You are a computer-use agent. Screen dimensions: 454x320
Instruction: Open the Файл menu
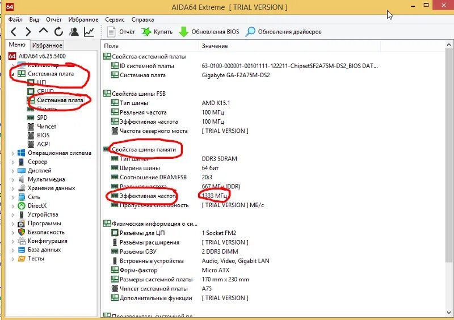(x=15, y=19)
